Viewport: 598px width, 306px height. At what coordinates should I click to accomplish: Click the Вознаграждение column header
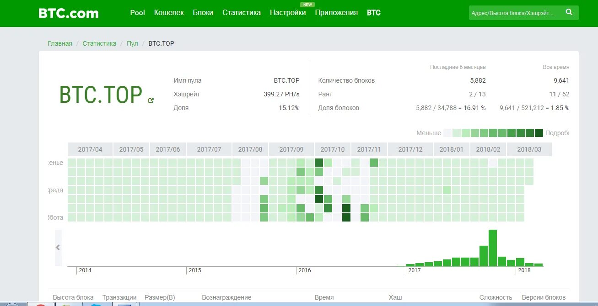[x=226, y=297]
